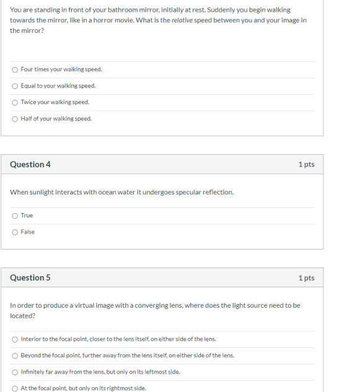Click the 'Twice your walking speed.' answer label

click(55, 102)
